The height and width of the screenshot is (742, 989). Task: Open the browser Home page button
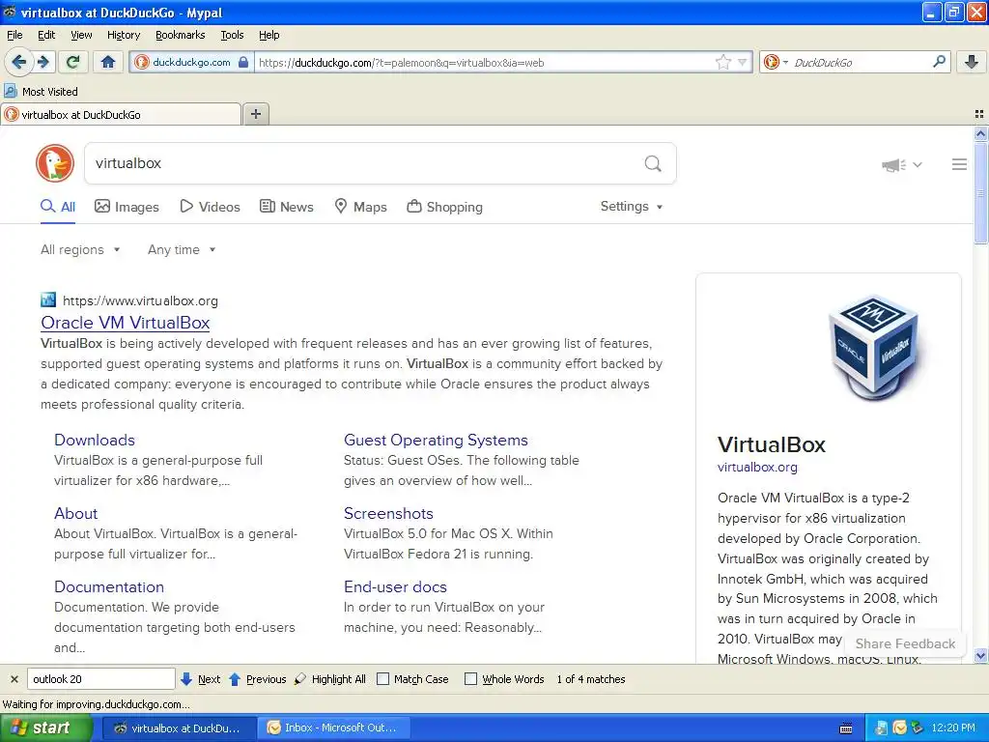(x=108, y=62)
